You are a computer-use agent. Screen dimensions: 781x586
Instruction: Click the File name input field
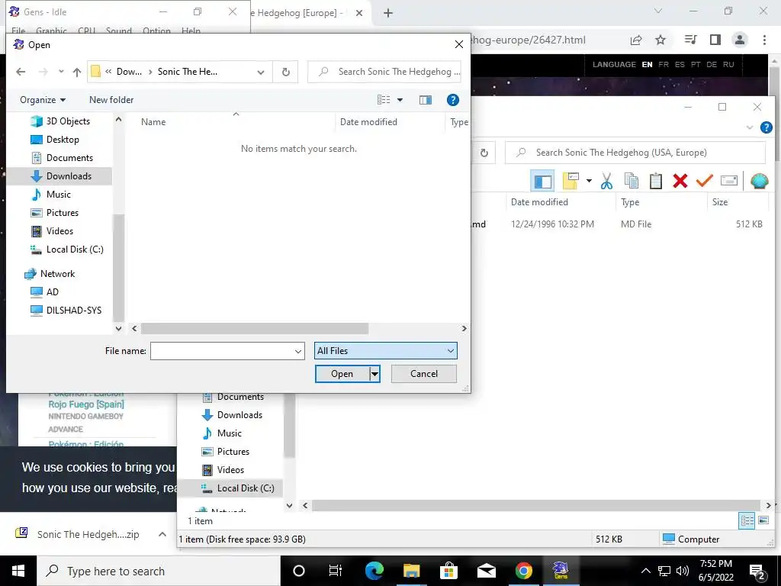pos(222,351)
